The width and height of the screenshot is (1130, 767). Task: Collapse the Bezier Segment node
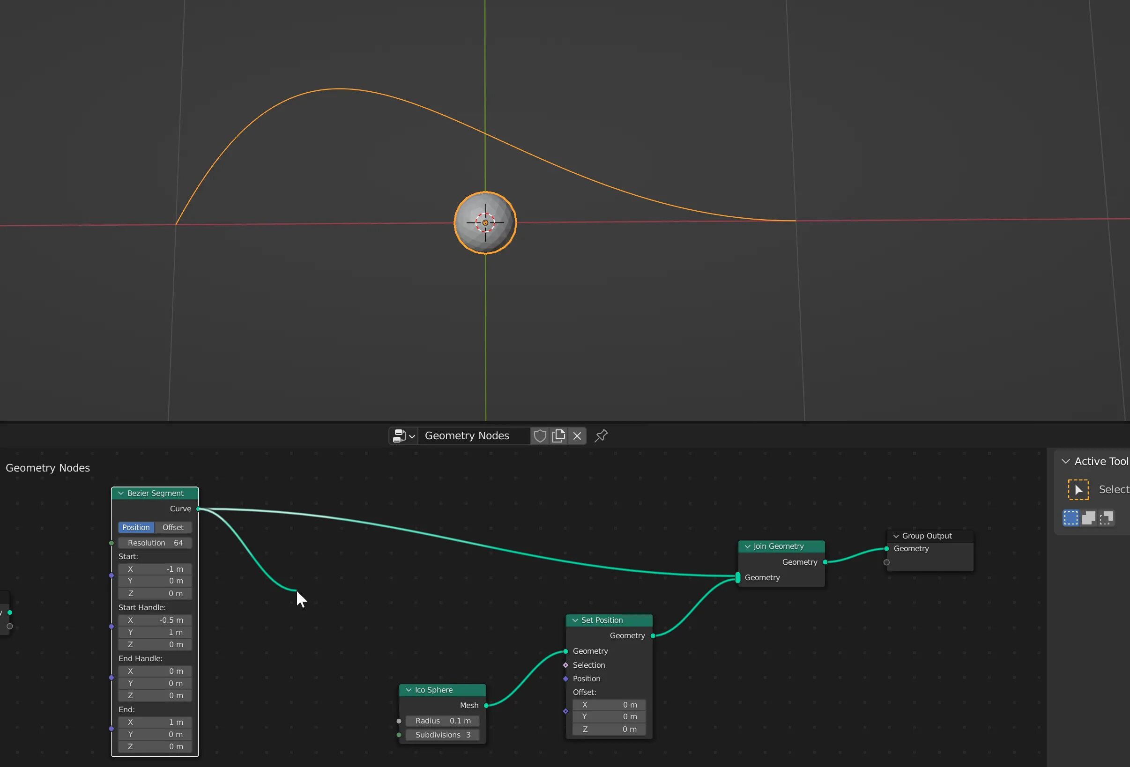[120, 494]
